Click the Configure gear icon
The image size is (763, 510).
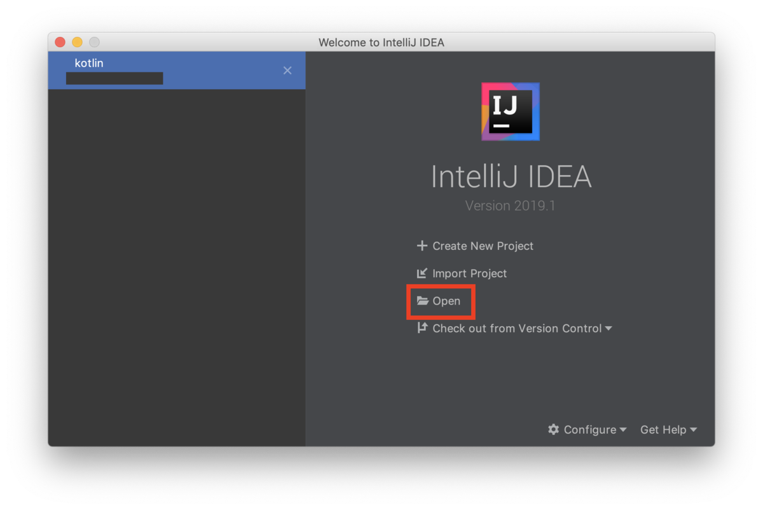point(554,429)
